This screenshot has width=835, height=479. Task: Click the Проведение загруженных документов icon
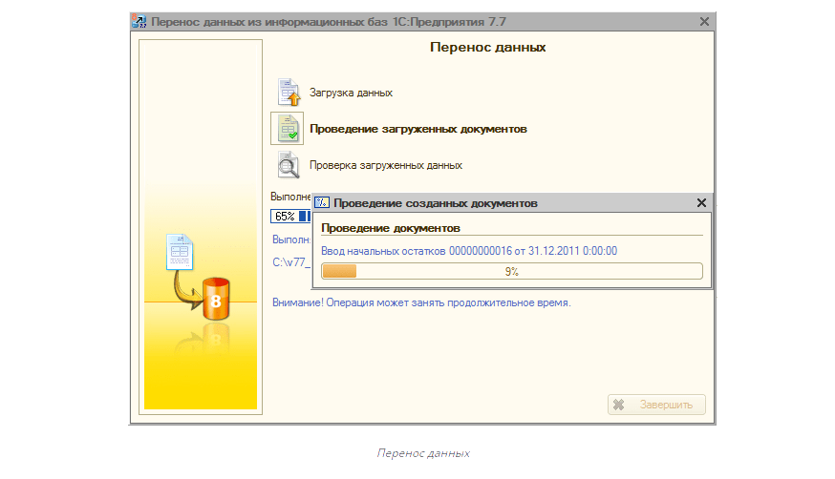[x=288, y=128]
